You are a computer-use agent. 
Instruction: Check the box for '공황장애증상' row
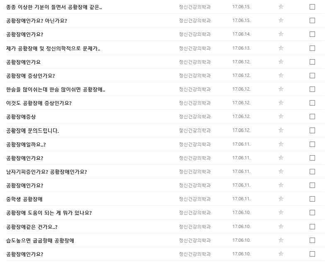click(312, 117)
